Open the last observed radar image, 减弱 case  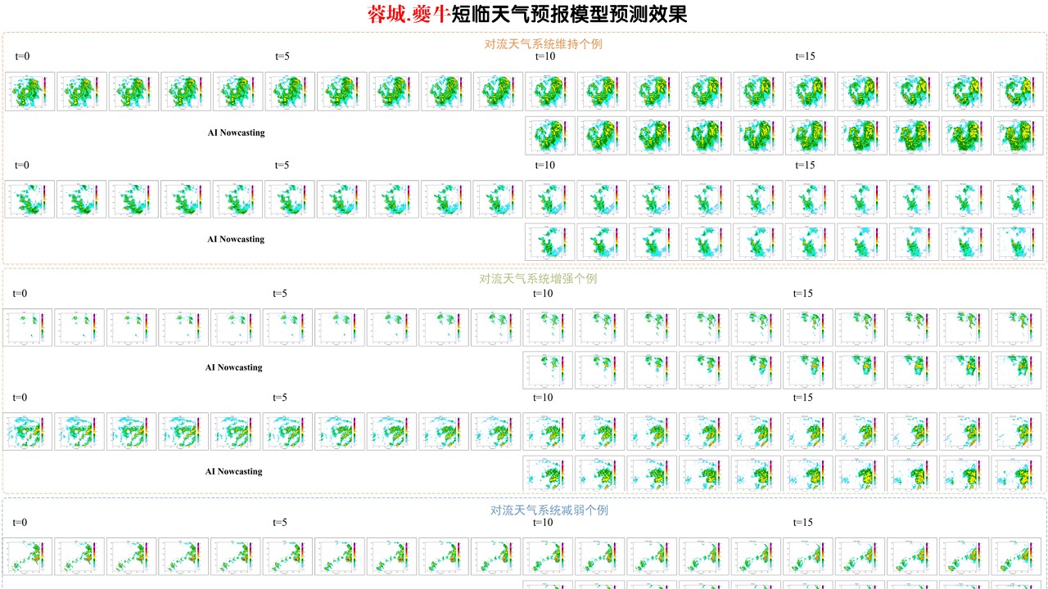click(1015, 556)
